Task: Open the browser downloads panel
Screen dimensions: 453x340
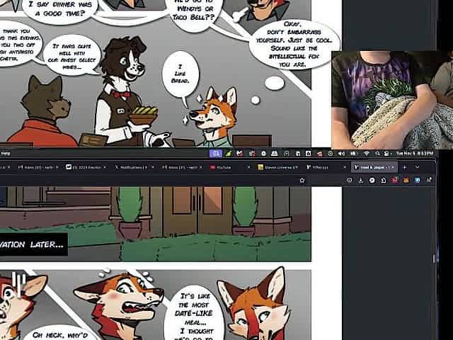Action: [360, 181]
